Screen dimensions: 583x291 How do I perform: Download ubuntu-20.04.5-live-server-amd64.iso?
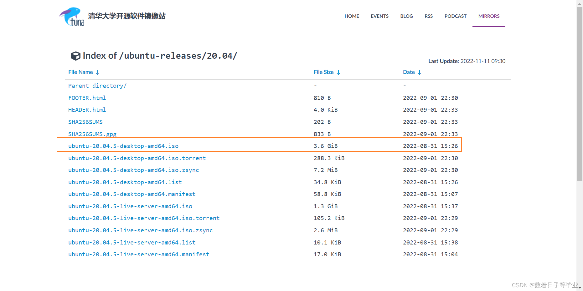pos(130,206)
